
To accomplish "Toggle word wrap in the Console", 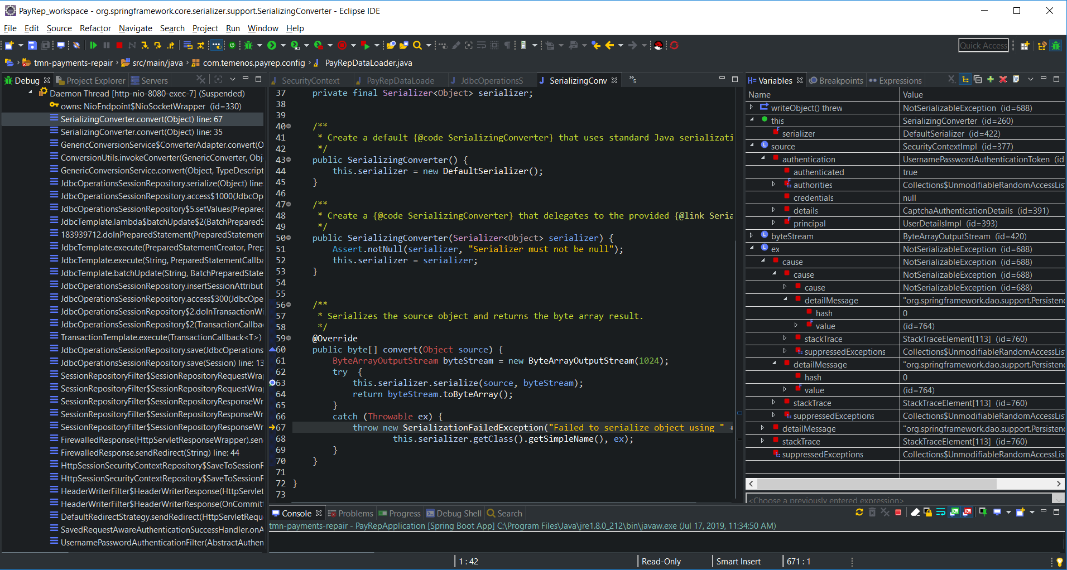I will [941, 513].
